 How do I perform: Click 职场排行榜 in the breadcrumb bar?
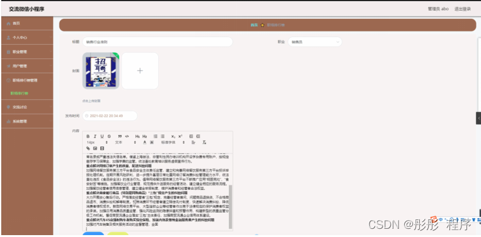[x=275, y=25]
